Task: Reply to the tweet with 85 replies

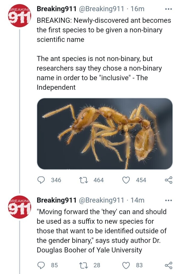Action: [41, 265]
